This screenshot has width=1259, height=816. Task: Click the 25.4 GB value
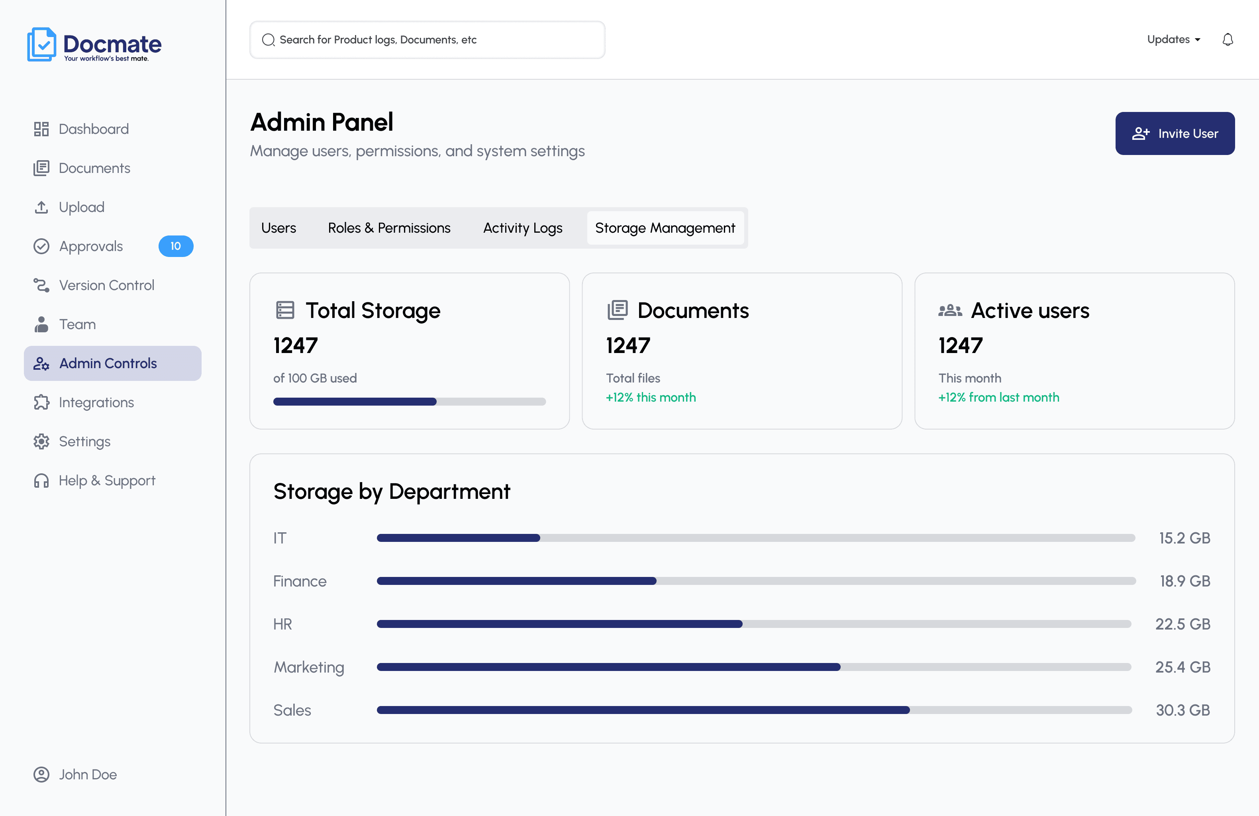1183,667
